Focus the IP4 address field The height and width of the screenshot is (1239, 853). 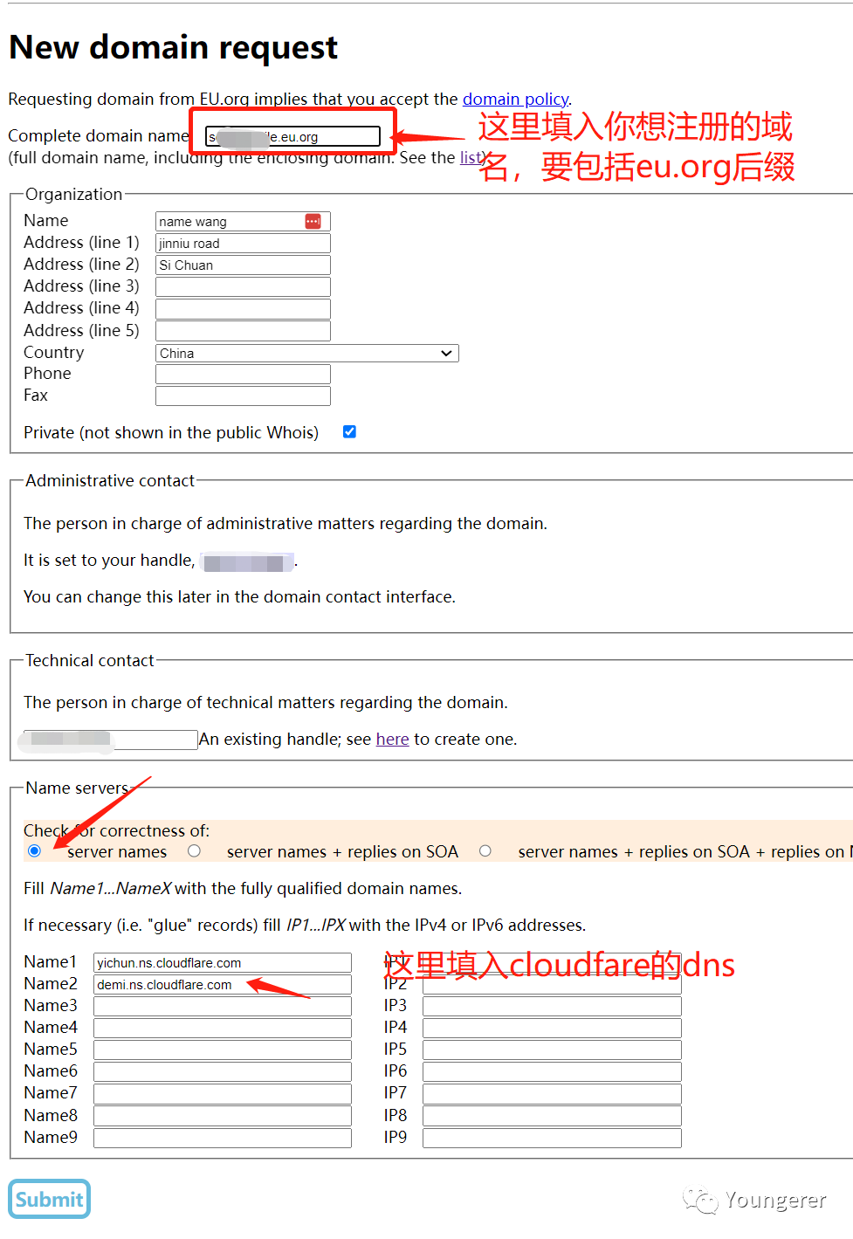[552, 1028]
